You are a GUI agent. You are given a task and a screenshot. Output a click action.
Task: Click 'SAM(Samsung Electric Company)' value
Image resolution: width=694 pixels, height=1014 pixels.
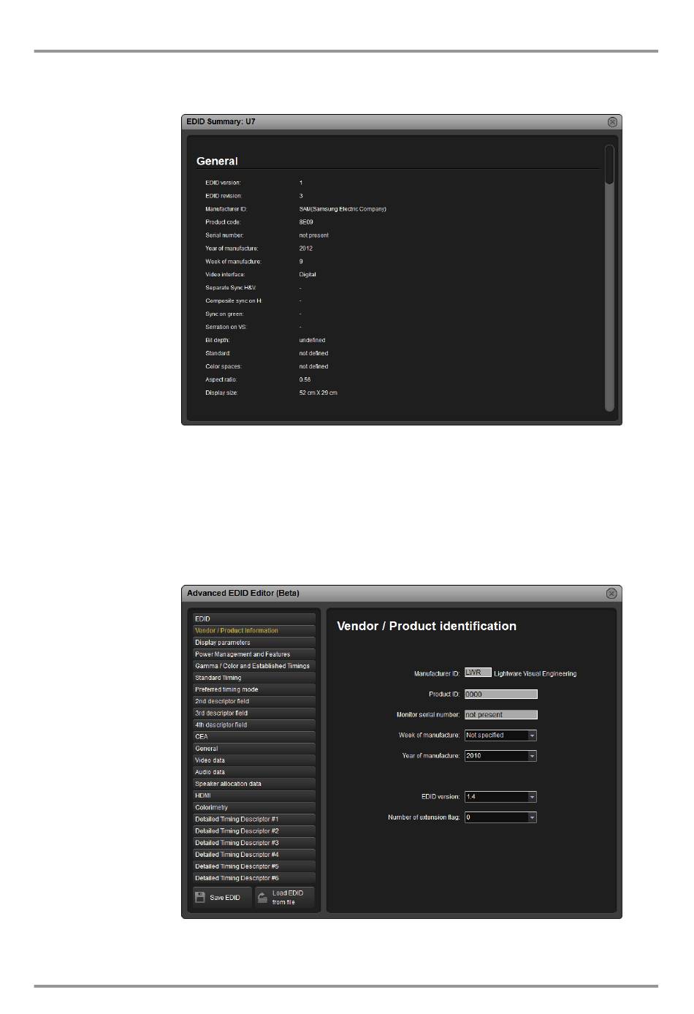click(343, 209)
